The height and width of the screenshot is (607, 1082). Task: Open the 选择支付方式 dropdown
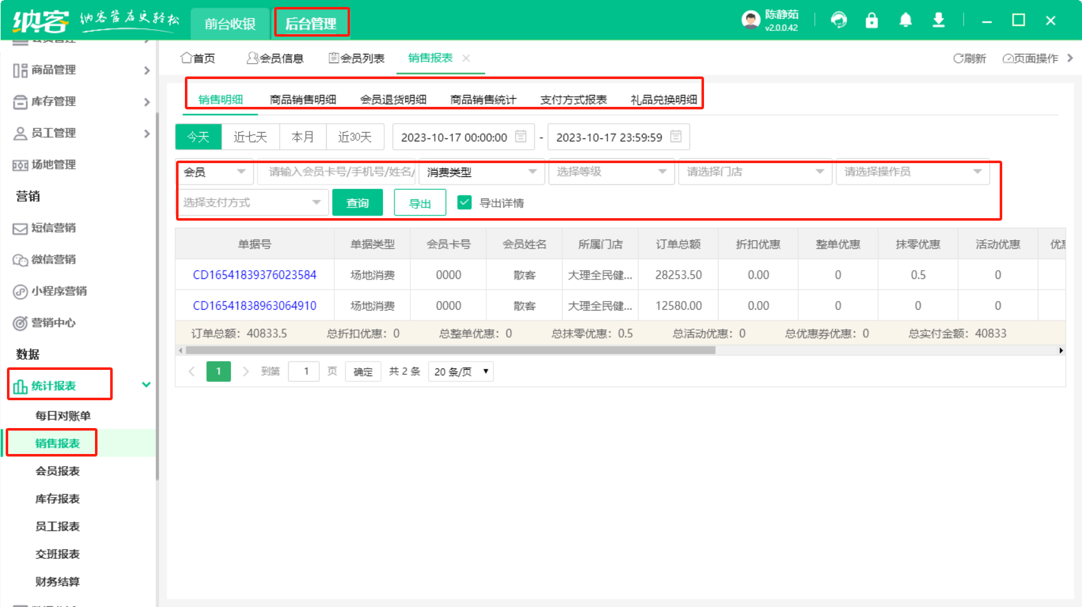coord(252,202)
